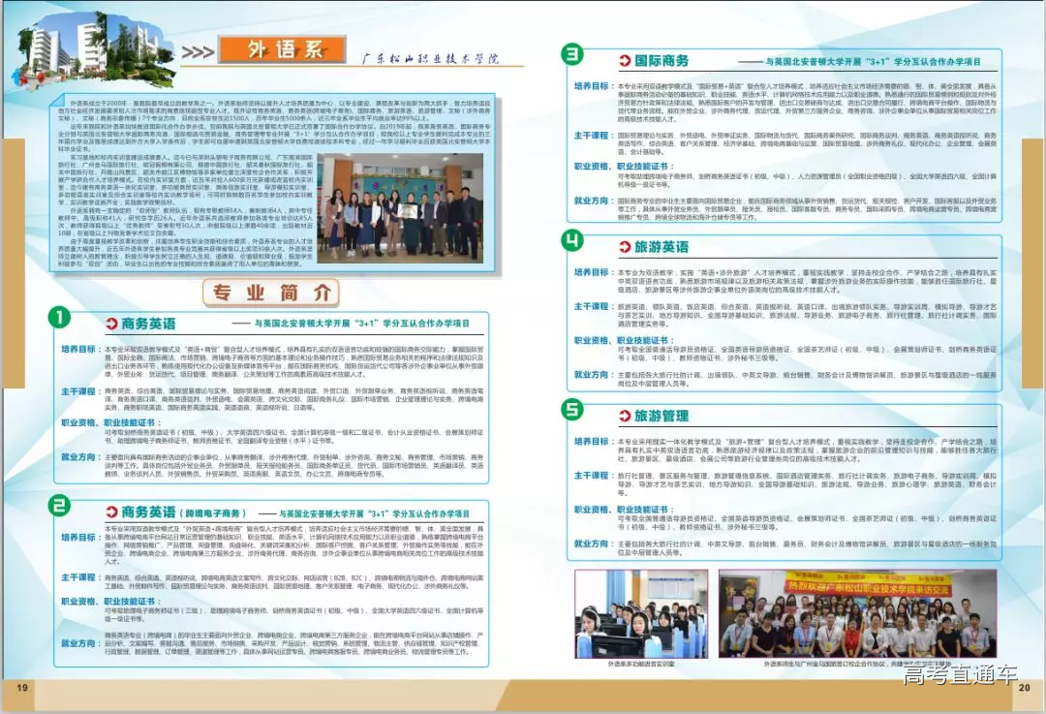Click the green number 1 circle badge
The image size is (1046, 714).
[60, 319]
